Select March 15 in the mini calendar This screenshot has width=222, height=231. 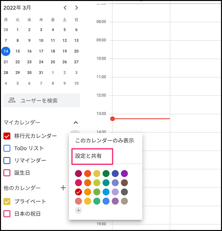pos(17,51)
